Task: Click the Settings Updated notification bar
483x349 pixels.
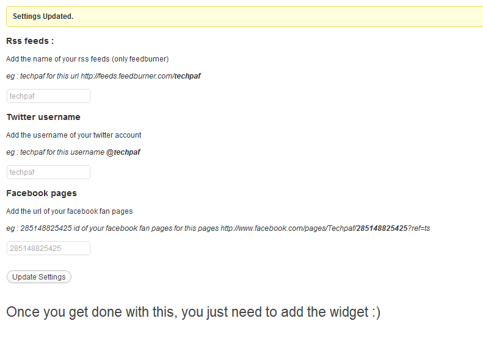Action: pyautogui.click(x=245, y=16)
